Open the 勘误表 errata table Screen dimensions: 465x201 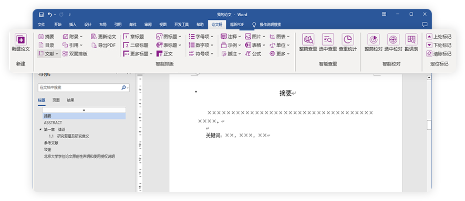(411, 43)
